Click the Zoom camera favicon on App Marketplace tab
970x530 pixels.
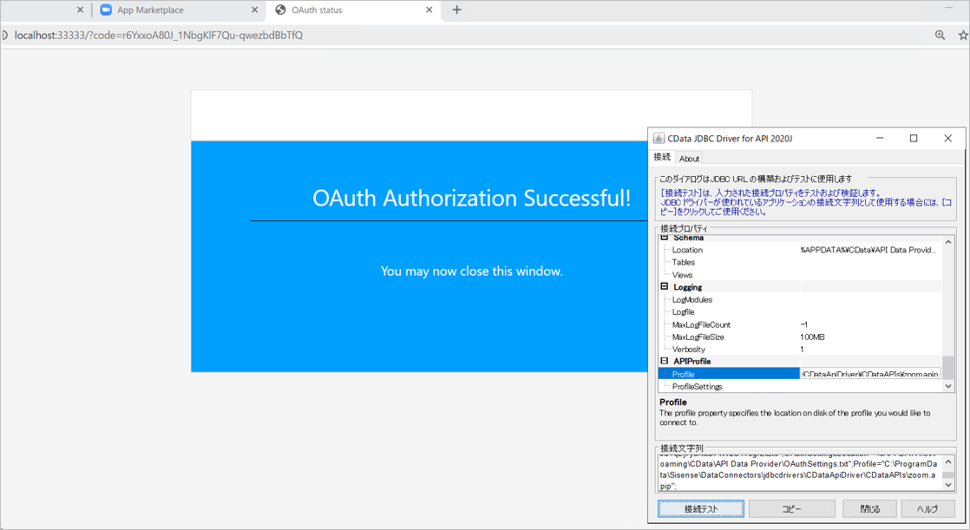[x=106, y=10]
